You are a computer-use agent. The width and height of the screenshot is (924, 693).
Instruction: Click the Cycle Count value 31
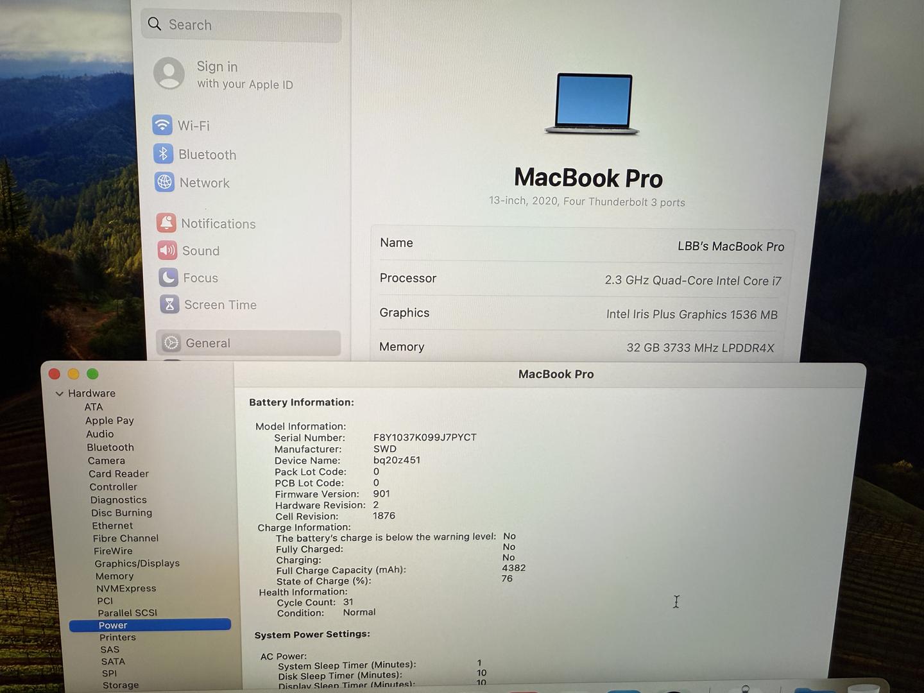tap(348, 602)
